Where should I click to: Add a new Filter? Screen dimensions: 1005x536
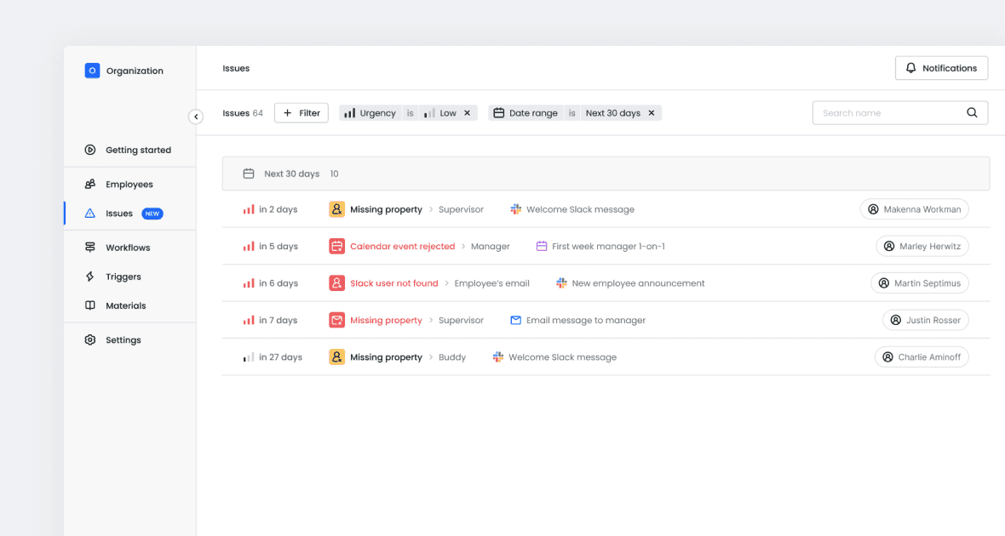click(301, 112)
